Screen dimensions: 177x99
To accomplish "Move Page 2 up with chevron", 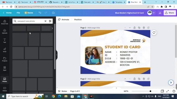I will click(x=125, y=79).
